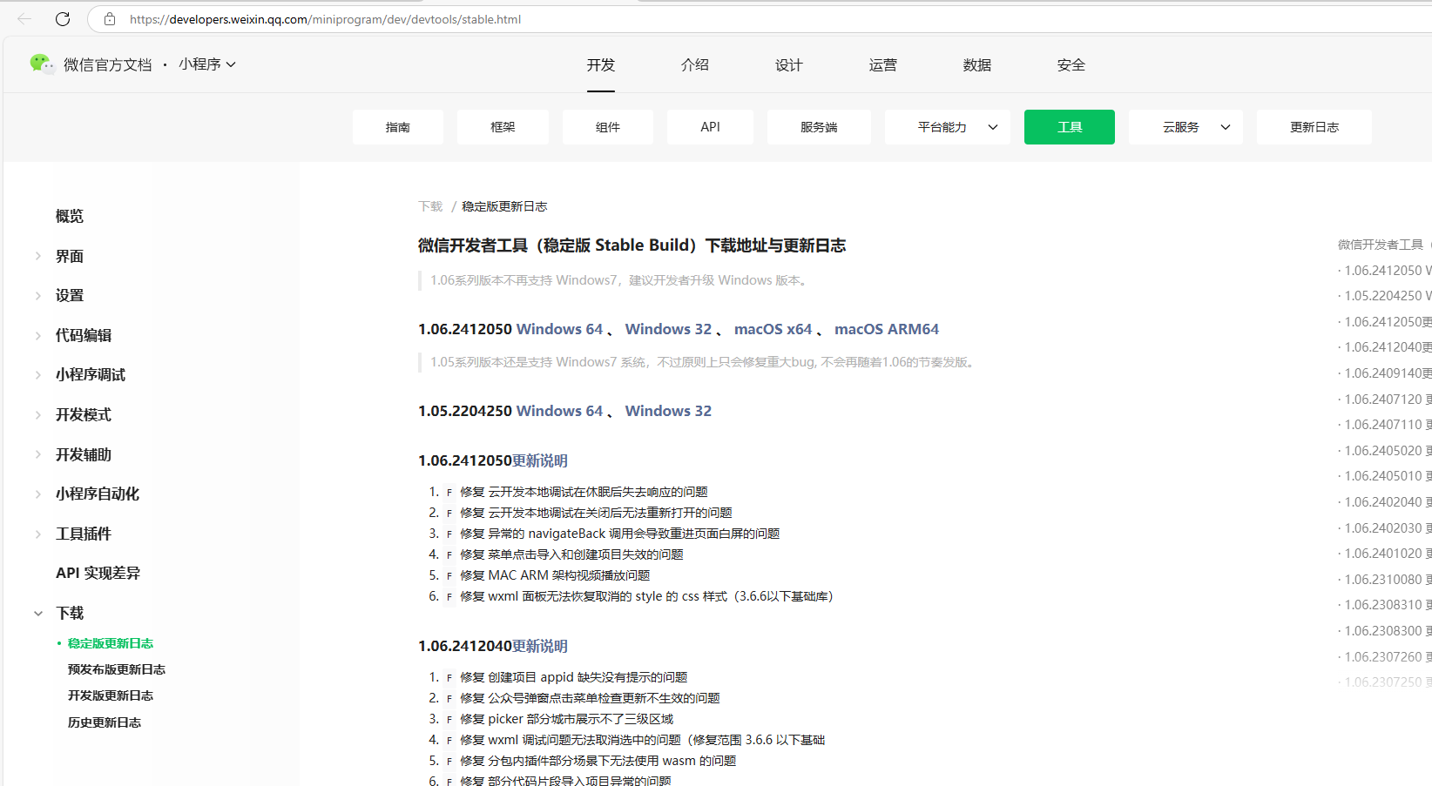Jump to 1.06.2308310 in right outline
Viewport: 1432px width, 786px height.
point(1385,604)
